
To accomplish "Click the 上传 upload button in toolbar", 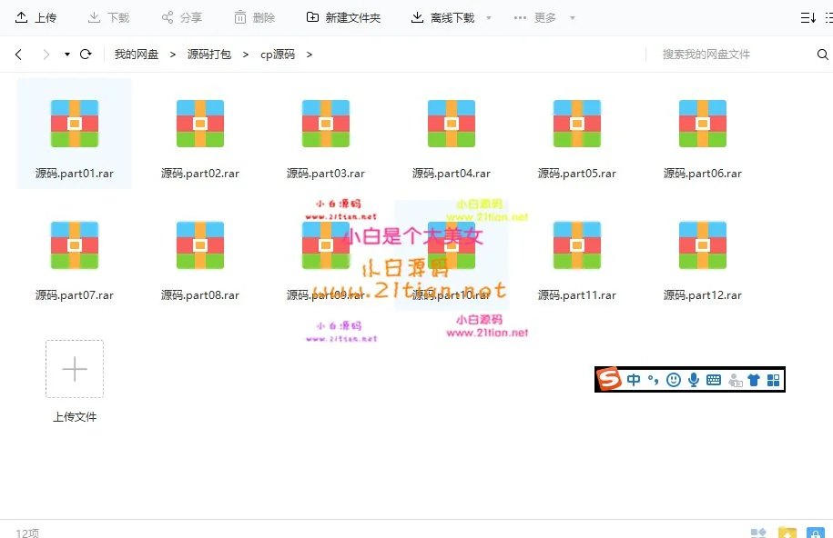I will [36, 17].
